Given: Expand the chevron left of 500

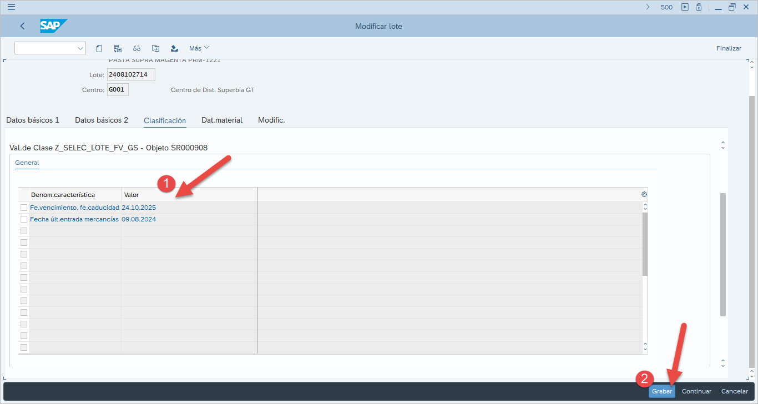Looking at the screenshot, I should [x=648, y=7].
